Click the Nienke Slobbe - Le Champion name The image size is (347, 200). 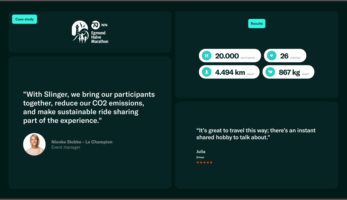pos(82,142)
